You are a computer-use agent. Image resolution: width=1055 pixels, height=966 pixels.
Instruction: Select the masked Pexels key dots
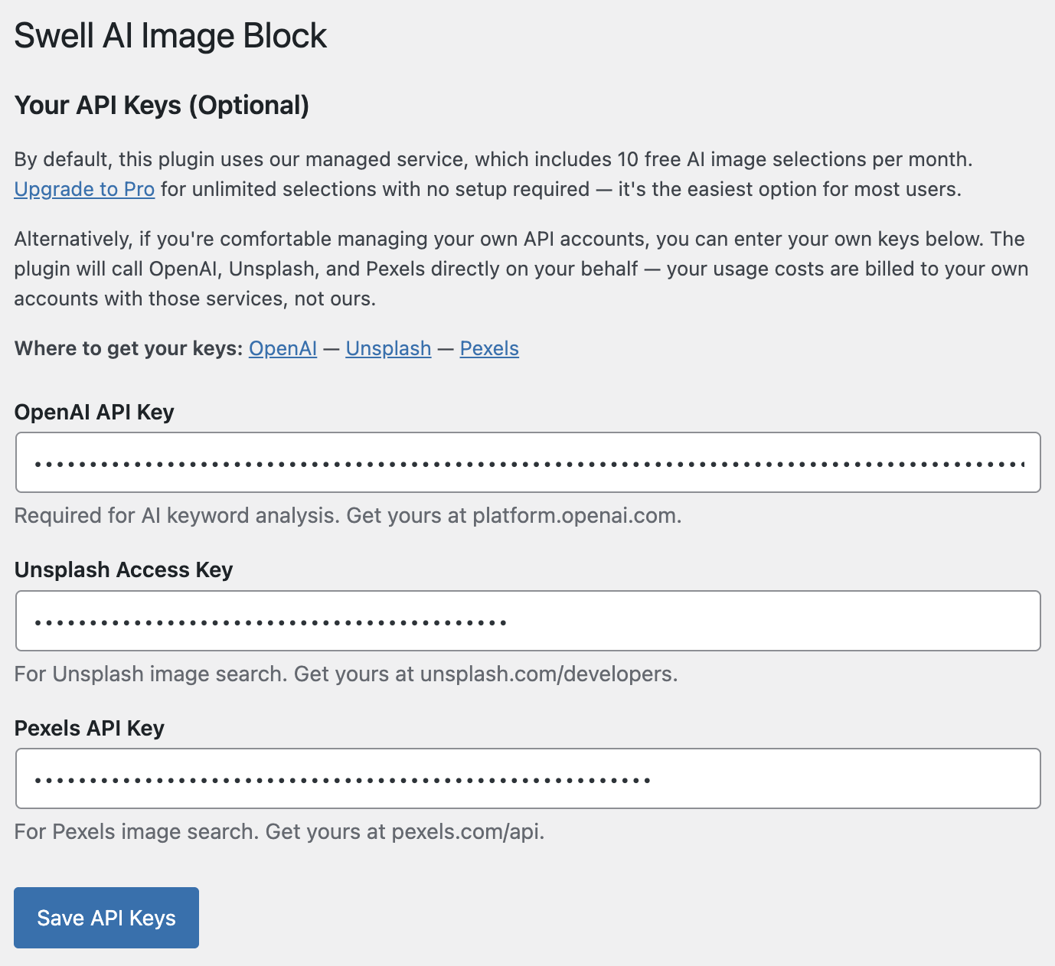(x=341, y=778)
